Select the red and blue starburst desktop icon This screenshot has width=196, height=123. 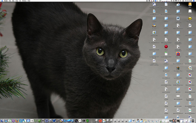pos(178,54)
